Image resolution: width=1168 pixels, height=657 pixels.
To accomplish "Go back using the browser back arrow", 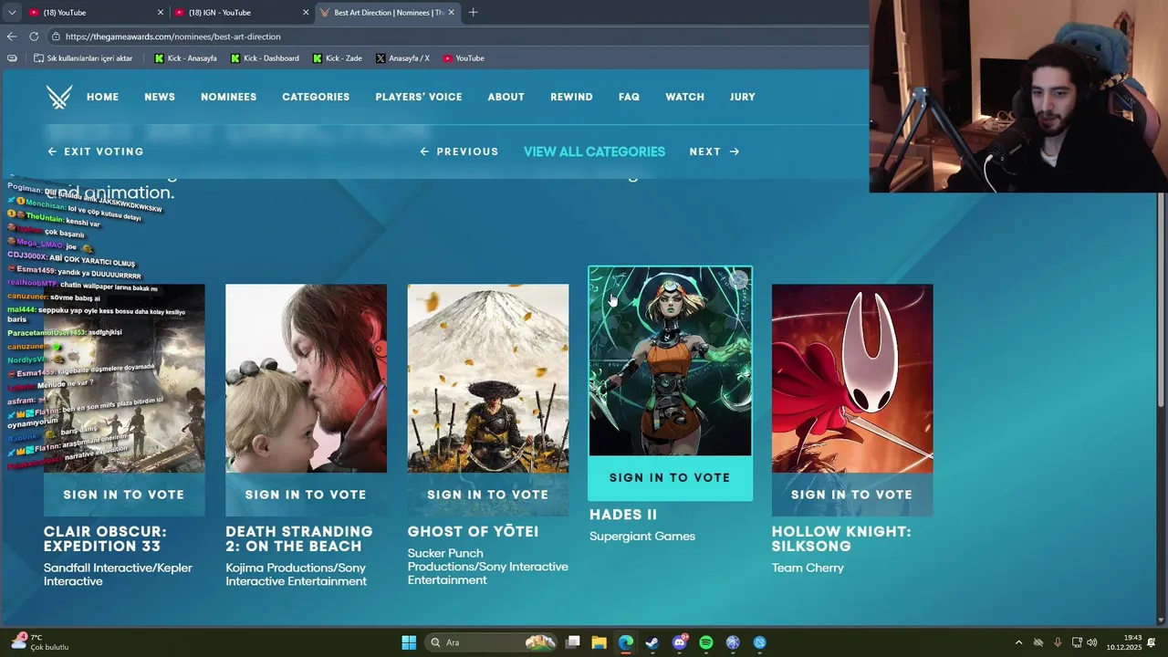I will pyautogui.click(x=12, y=36).
